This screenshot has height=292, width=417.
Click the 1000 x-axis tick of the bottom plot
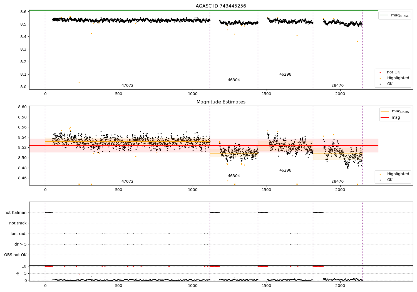(x=193, y=286)
